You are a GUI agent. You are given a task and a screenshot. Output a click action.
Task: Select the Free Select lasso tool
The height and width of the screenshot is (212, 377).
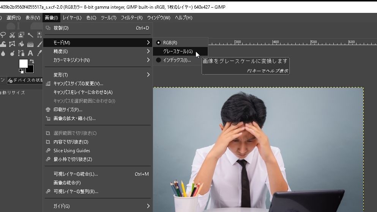(3, 35)
